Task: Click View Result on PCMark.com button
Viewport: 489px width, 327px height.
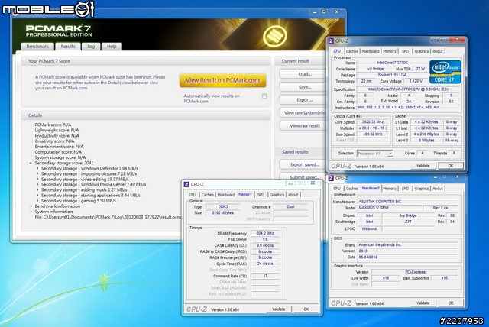Action: click(x=222, y=80)
